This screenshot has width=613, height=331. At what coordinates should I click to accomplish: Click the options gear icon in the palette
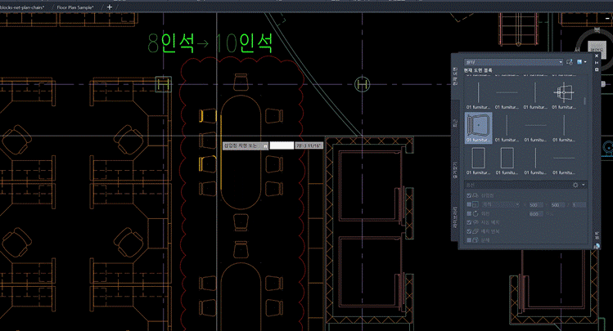[575, 185]
